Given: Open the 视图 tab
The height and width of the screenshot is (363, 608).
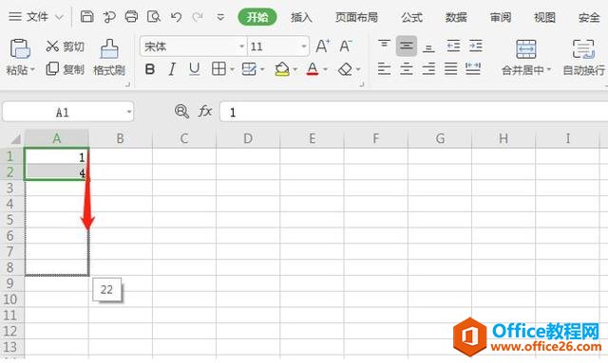Looking at the screenshot, I should [544, 17].
